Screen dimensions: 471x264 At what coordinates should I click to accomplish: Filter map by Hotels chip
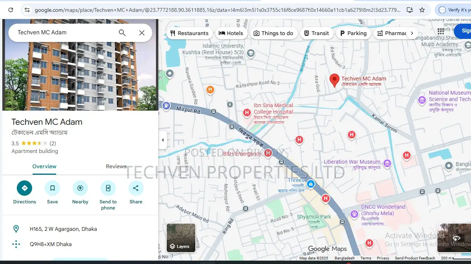[x=231, y=33]
